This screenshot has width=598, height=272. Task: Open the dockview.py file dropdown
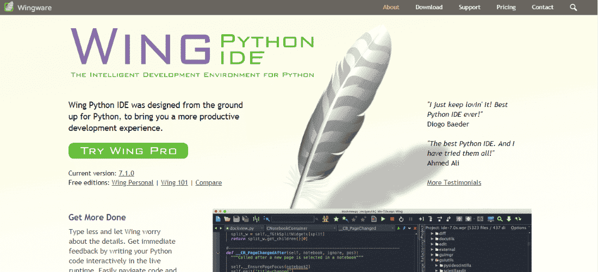[x=244, y=229]
